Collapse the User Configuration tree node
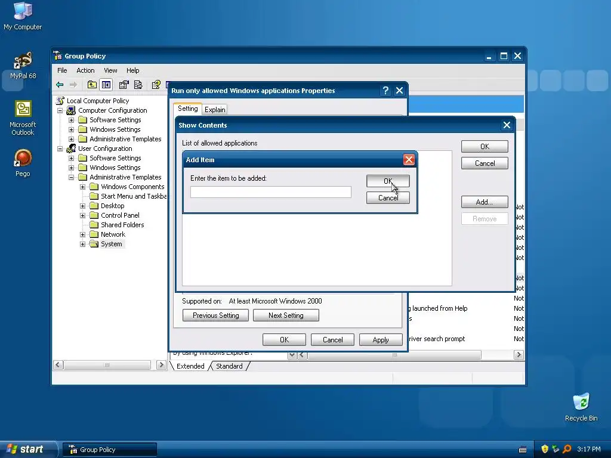Screen dimensions: 611x458 pos(60,148)
